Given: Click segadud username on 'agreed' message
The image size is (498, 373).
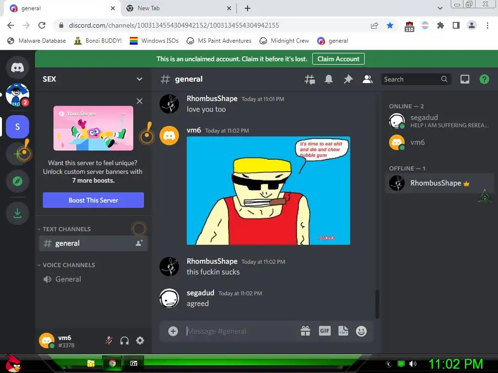Looking at the screenshot, I should click(200, 293).
